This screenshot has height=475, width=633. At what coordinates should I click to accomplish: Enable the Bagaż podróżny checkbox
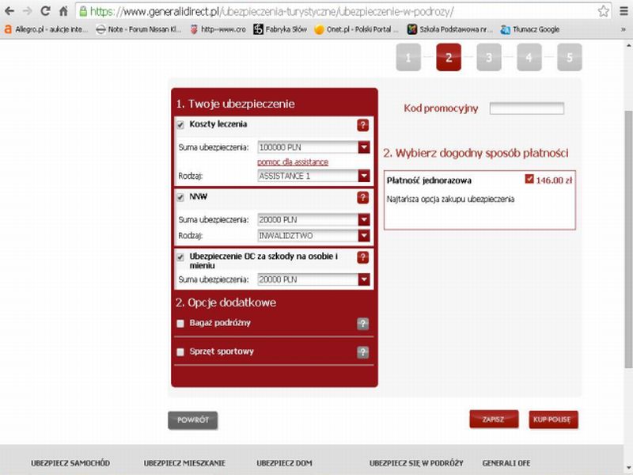click(x=180, y=323)
